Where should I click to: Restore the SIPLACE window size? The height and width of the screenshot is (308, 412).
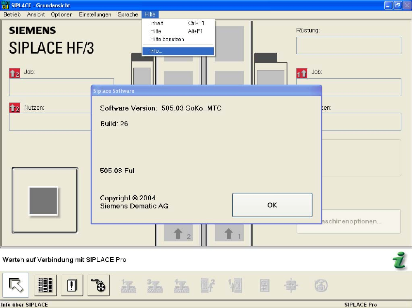pyautogui.click(x=398, y=5)
